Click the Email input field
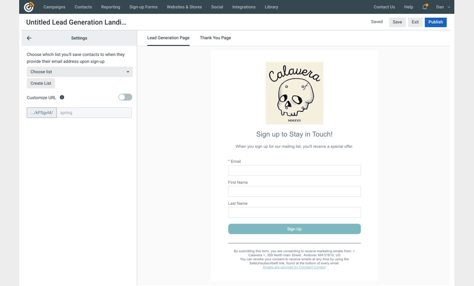Viewport: 474px width, 286px height. pyautogui.click(x=294, y=170)
